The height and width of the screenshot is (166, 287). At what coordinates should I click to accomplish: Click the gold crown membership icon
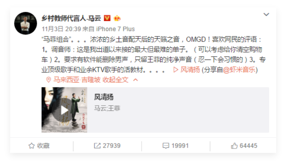click(x=117, y=18)
